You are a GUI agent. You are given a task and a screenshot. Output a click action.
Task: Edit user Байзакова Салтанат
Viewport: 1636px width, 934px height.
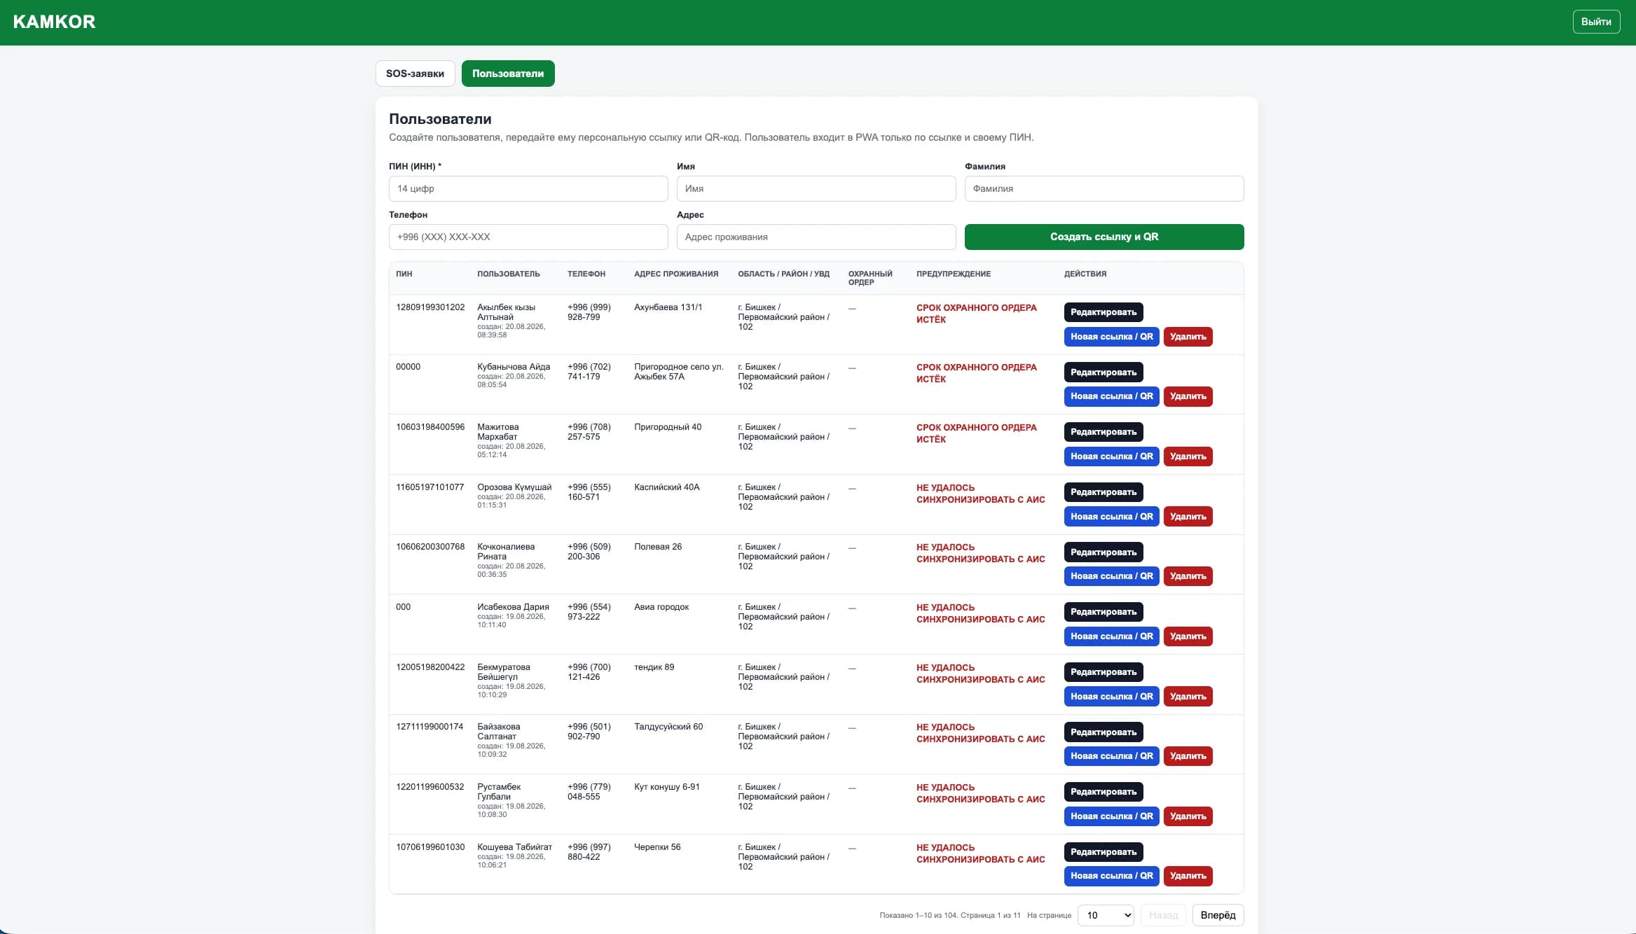(x=1104, y=732)
